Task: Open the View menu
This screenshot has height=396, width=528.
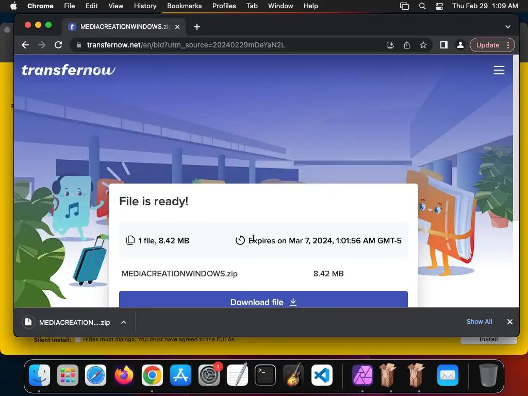Action: (x=115, y=6)
